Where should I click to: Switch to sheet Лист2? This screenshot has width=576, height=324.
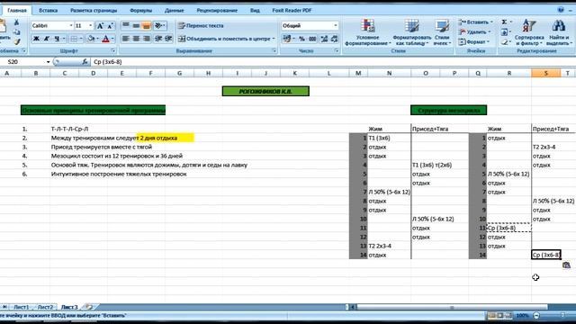(45, 307)
